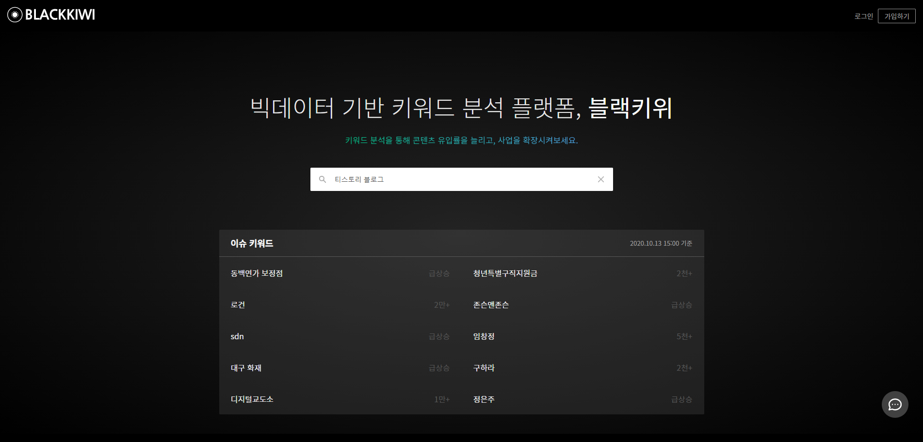Click 급상승 label beside 동백연가 보정점
The image size is (923, 442).
[x=439, y=273]
